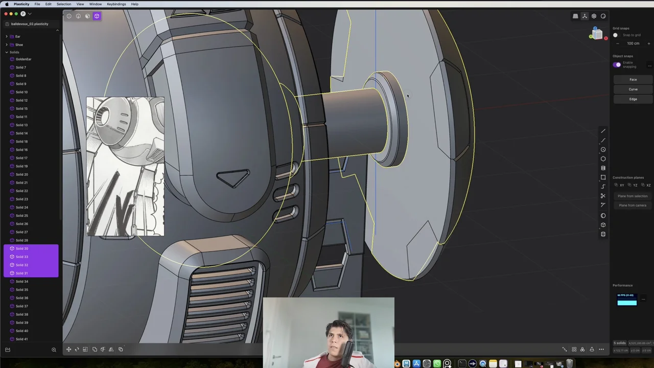Screen dimensions: 654x368
Task: Switch to edge selection mode
Action: tap(78, 16)
